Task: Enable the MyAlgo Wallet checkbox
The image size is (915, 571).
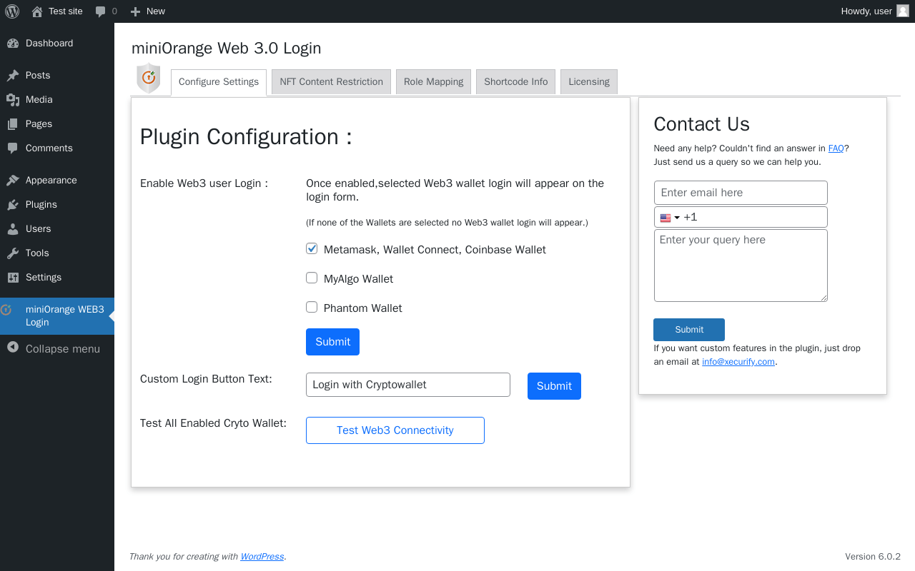Action: point(312,278)
